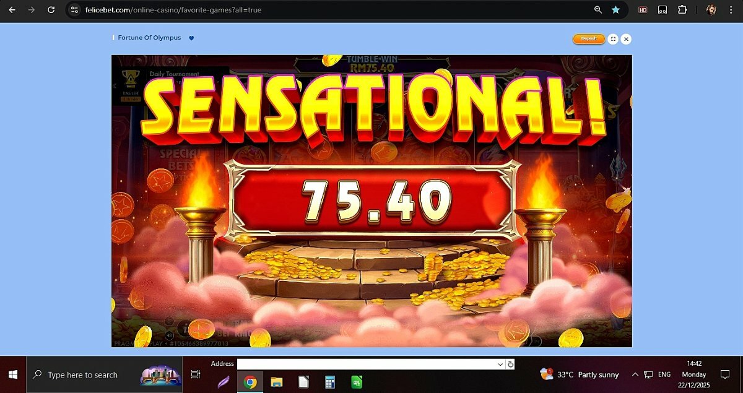Go back to the previous page
743x393 pixels.
[12, 10]
